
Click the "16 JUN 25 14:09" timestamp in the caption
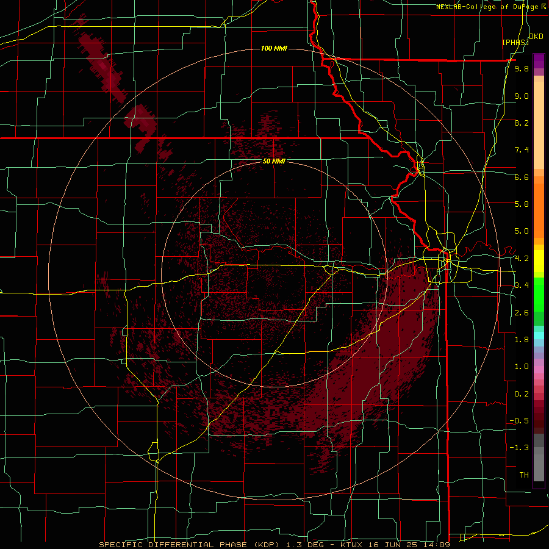point(409,545)
